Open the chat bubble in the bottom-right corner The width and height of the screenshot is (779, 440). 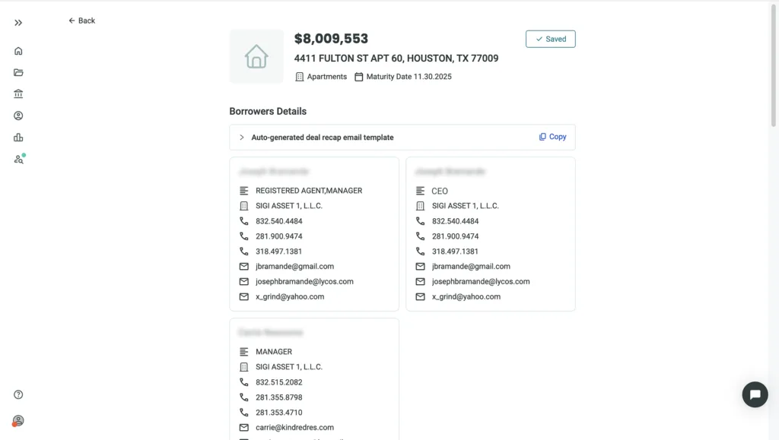pos(755,394)
